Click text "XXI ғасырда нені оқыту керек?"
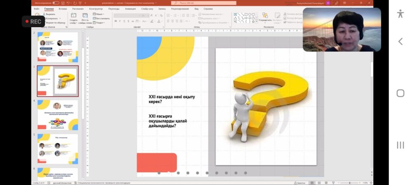 point(172,99)
